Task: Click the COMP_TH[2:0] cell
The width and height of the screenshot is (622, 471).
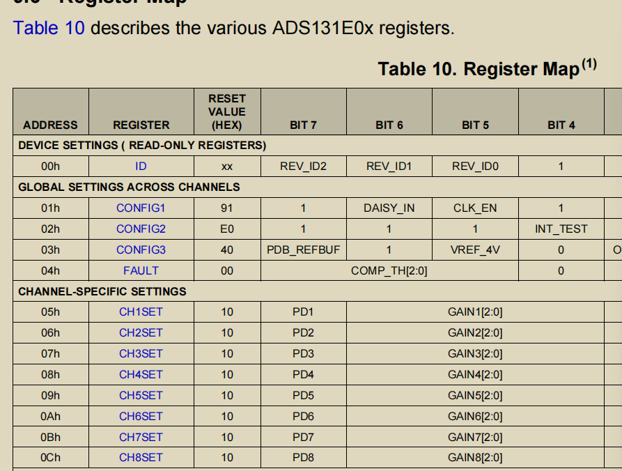Action: tap(389, 270)
